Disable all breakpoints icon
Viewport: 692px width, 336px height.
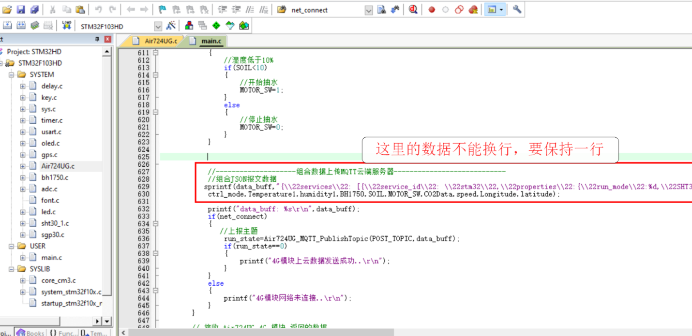pos(459,10)
